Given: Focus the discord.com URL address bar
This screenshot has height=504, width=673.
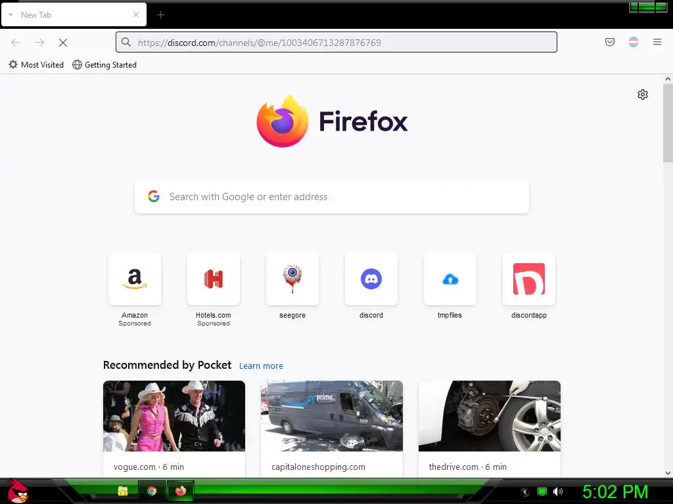Looking at the screenshot, I should (336, 42).
